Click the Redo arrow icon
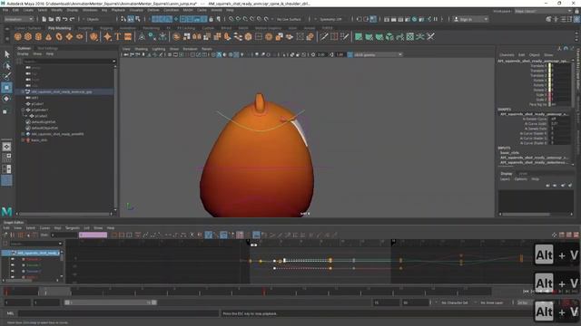The width and height of the screenshot is (581, 326). [x=73, y=19]
